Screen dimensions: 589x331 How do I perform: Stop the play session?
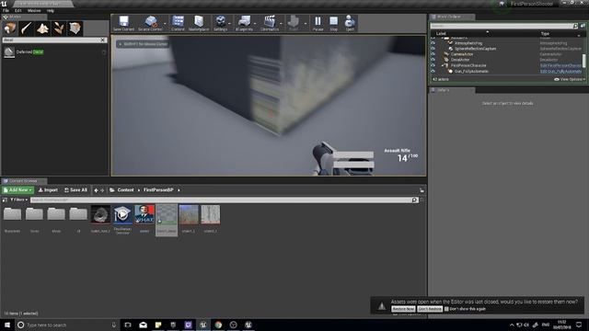[x=333, y=23]
